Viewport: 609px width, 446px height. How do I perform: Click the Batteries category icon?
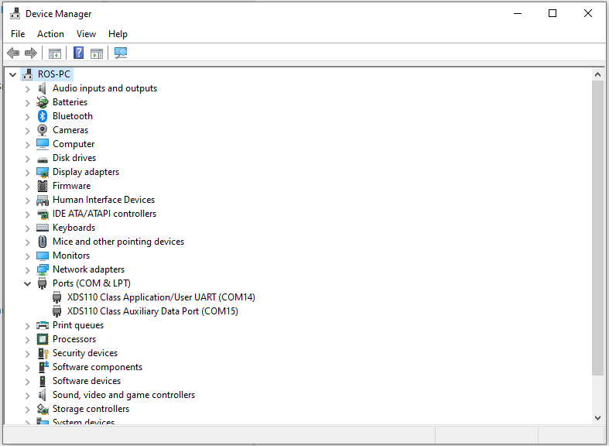[43, 102]
